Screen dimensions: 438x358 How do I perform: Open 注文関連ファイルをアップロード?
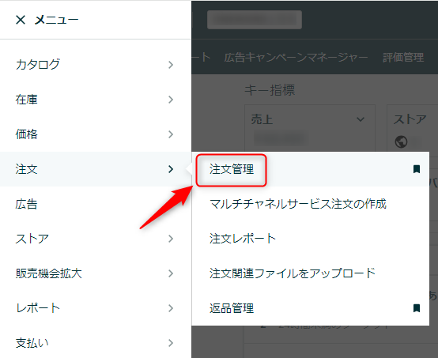(293, 273)
